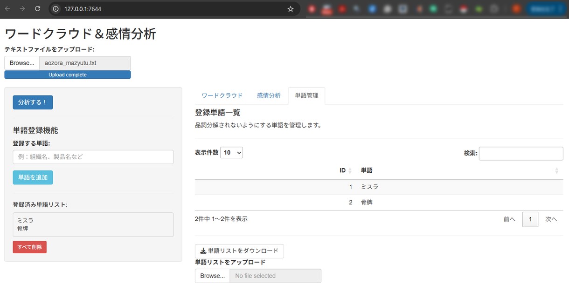Click the 登録単語一覧 heading
This screenshot has height=291, width=569.
[x=218, y=113]
